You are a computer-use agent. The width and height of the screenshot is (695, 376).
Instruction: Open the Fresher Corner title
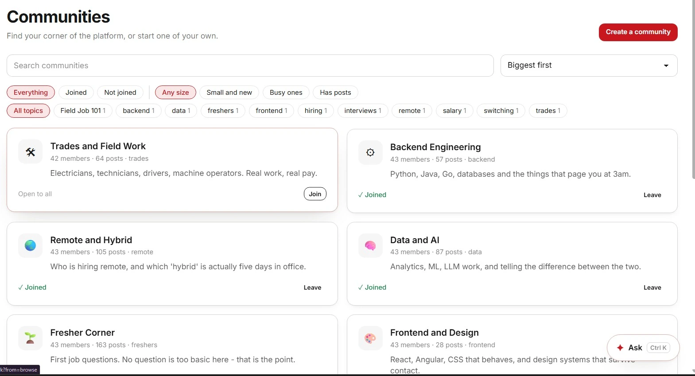coord(82,333)
